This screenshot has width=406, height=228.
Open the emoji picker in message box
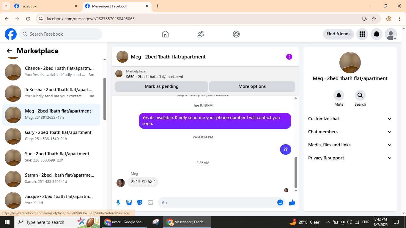click(280, 202)
